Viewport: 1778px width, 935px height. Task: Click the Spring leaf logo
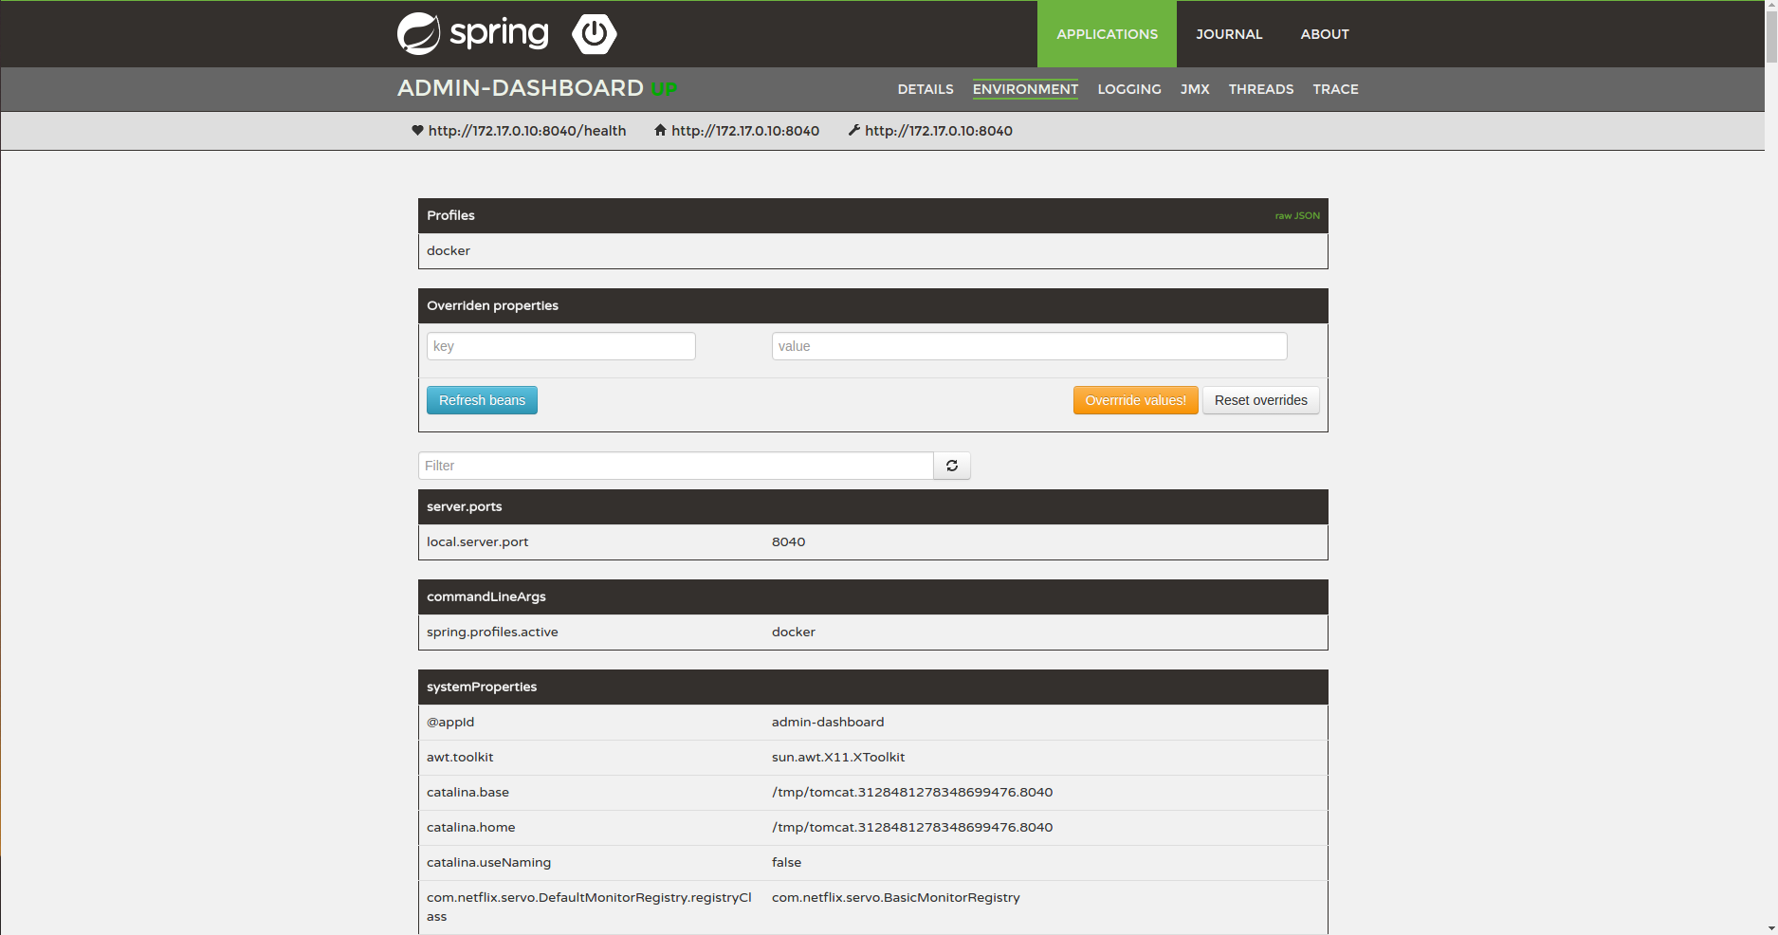(x=419, y=34)
